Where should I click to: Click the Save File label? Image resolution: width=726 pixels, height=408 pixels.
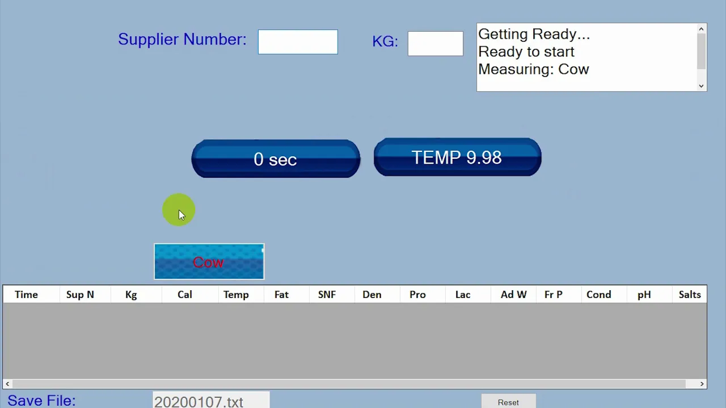(x=41, y=400)
